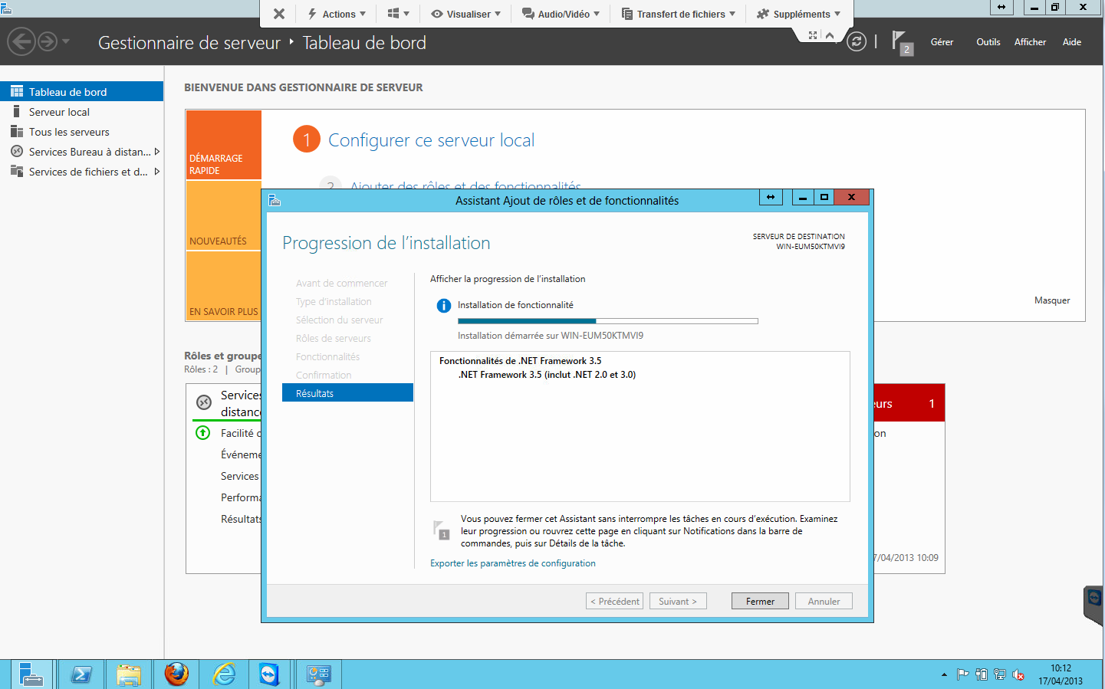Click the Refresh icon in Server Manager header
The width and height of the screenshot is (1105, 689).
coord(857,41)
